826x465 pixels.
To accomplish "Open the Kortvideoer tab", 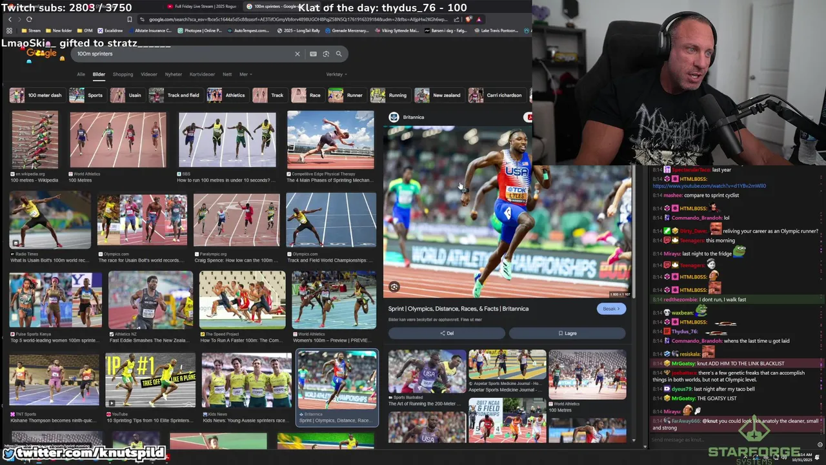I will coord(202,74).
